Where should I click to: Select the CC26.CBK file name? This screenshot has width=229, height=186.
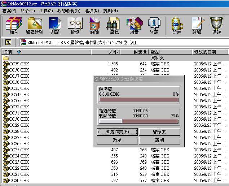coord(19,144)
